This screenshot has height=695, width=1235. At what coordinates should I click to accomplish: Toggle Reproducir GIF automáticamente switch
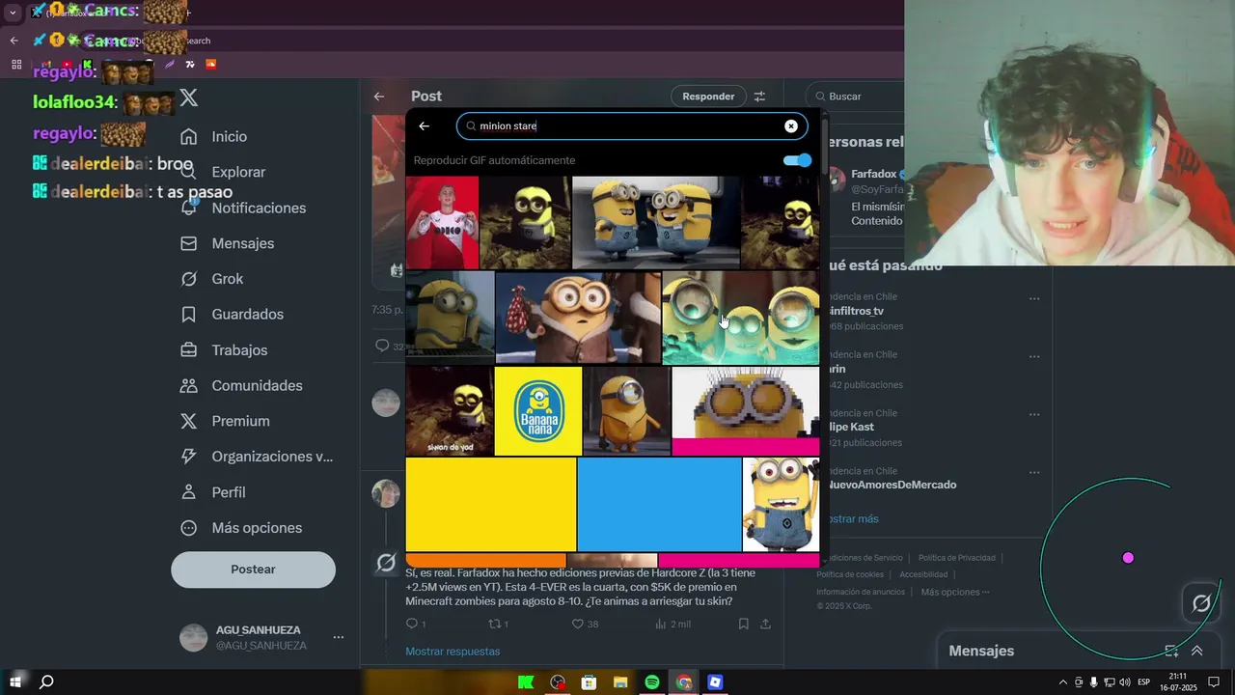[797, 160]
